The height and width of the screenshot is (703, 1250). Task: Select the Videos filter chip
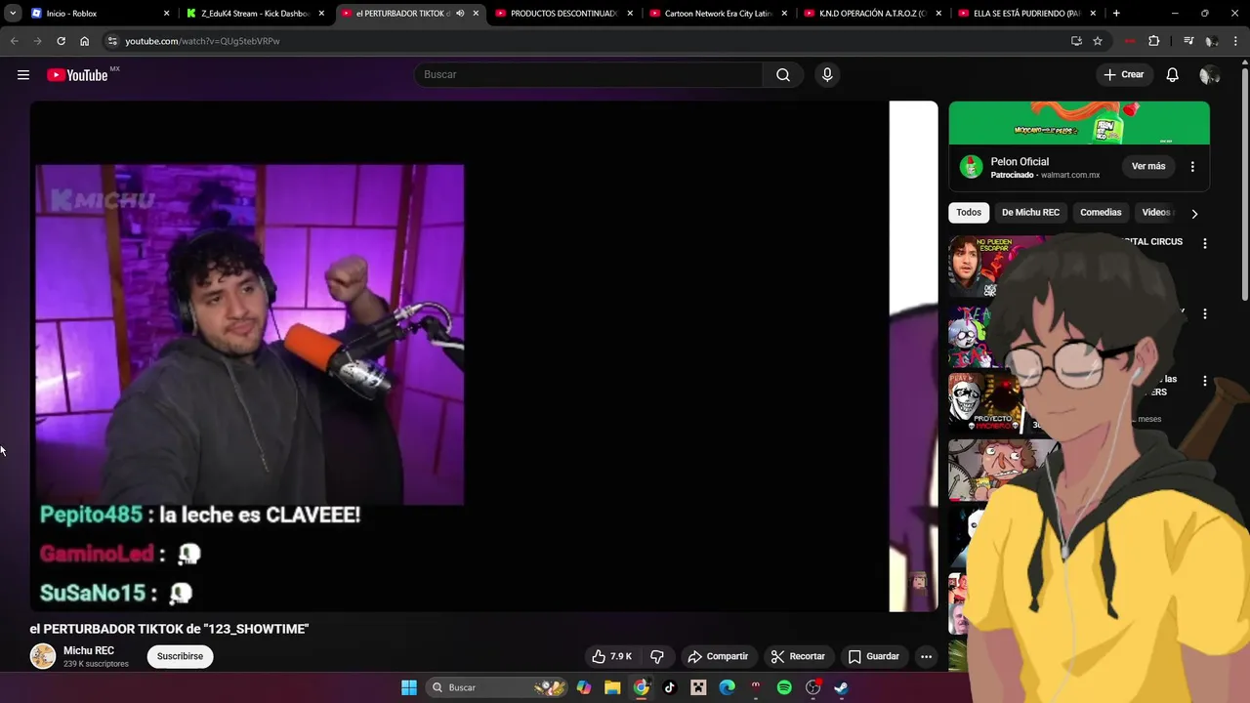[x=1156, y=213]
